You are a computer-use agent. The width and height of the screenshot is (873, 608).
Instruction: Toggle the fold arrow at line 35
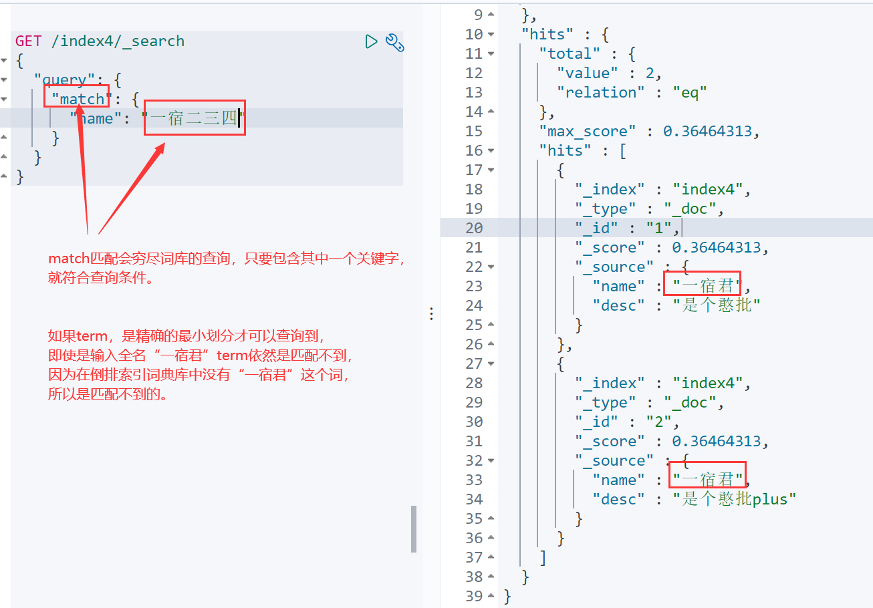click(x=491, y=518)
